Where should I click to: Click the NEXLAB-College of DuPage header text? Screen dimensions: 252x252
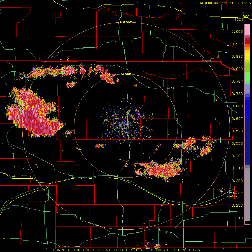coord(225,3)
